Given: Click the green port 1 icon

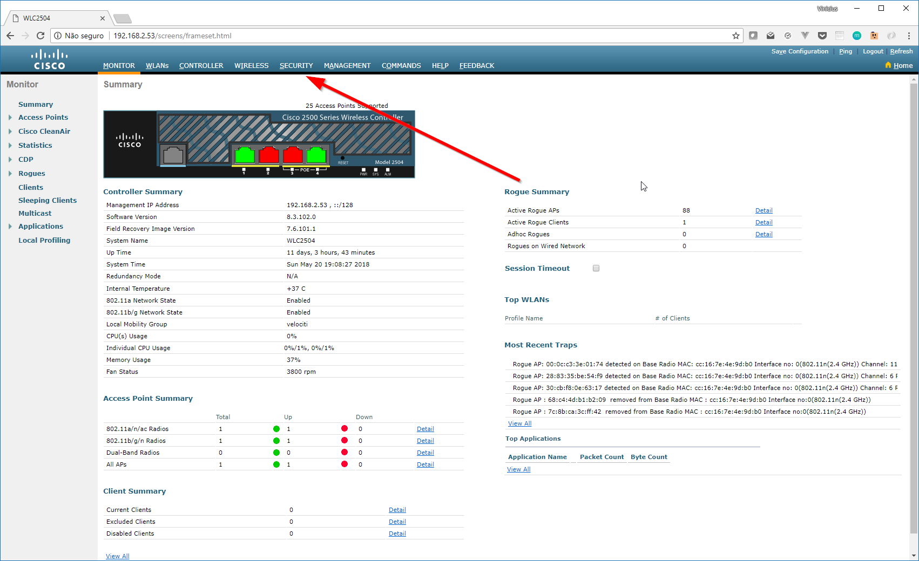Looking at the screenshot, I should click(x=245, y=155).
